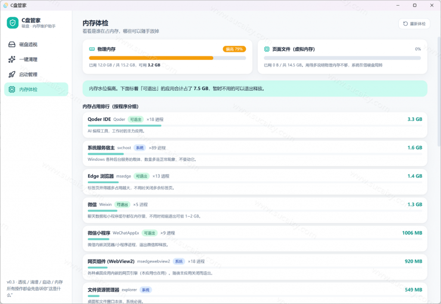Click the Qoder IDE process name
This screenshot has height=304, width=441.
coord(119,119)
